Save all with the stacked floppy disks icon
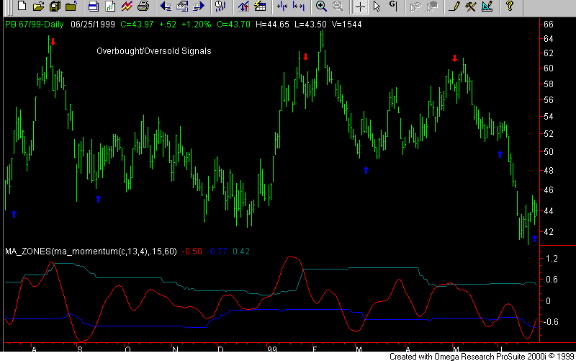The height and width of the screenshot is (361, 576). (55, 6)
